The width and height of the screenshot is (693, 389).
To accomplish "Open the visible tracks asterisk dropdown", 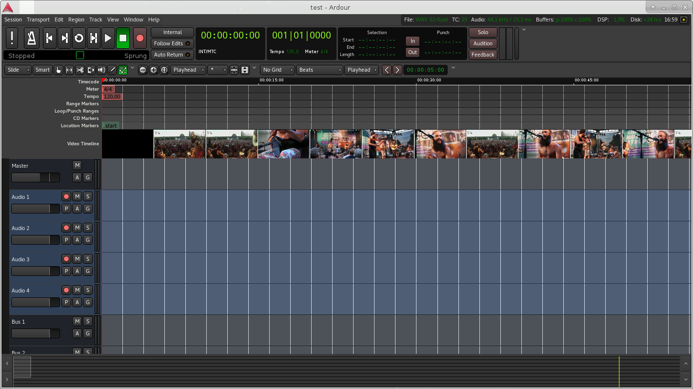I will point(218,70).
